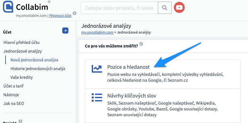Select Nová jednorázová analýza

(34, 60)
